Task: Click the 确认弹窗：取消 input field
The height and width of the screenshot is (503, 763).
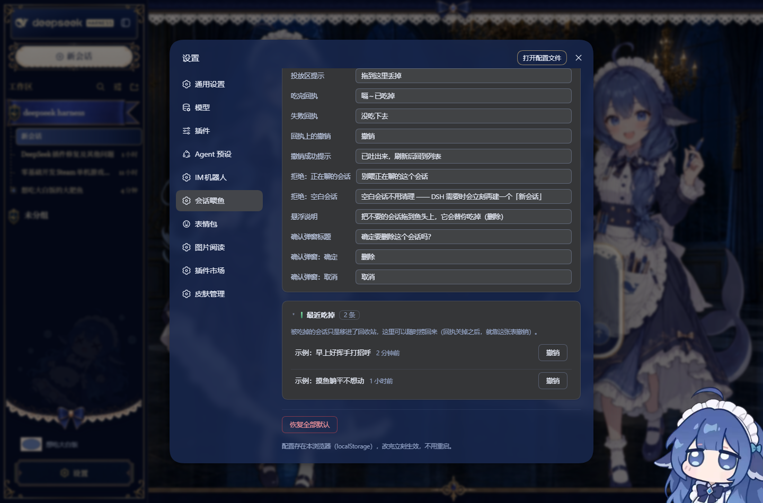Action: point(464,277)
